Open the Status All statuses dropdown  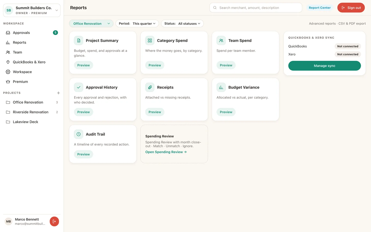(x=182, y=23)
